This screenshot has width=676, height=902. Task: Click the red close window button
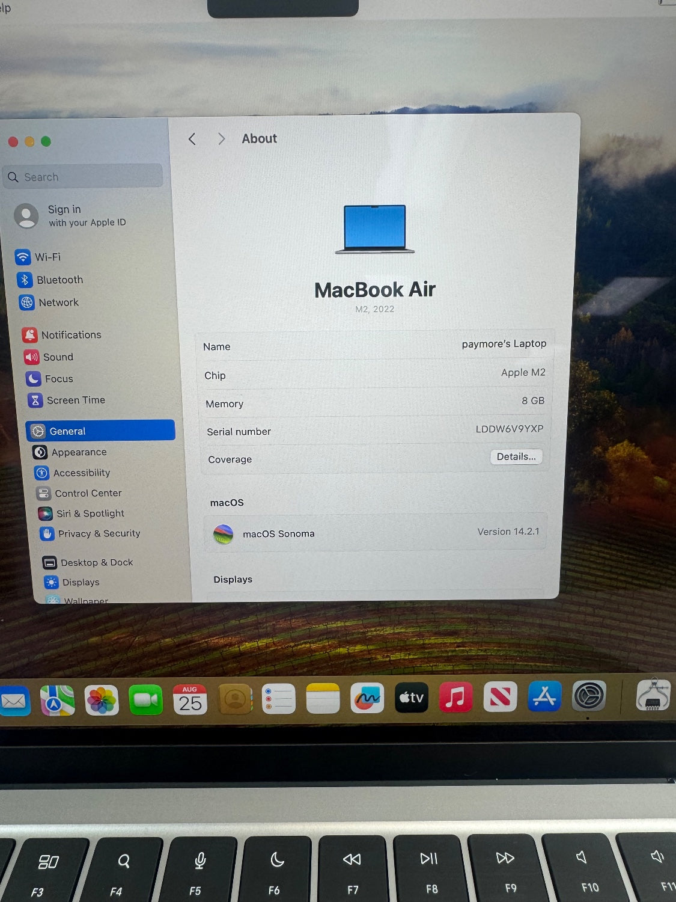tap(13, 142)
